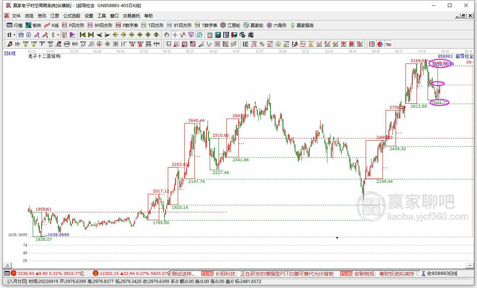Screen dimensions: 477x288
Task: Click the 老子十二宫结构 indicator title
Action: (44, 56)
